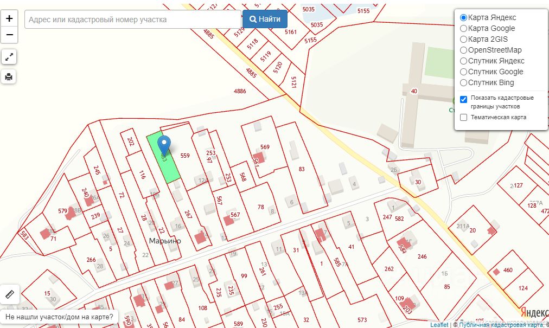The height and width of the screenshot is (328, 549).
Task: Zoom out with the minus button
Action: coord(9,35)
